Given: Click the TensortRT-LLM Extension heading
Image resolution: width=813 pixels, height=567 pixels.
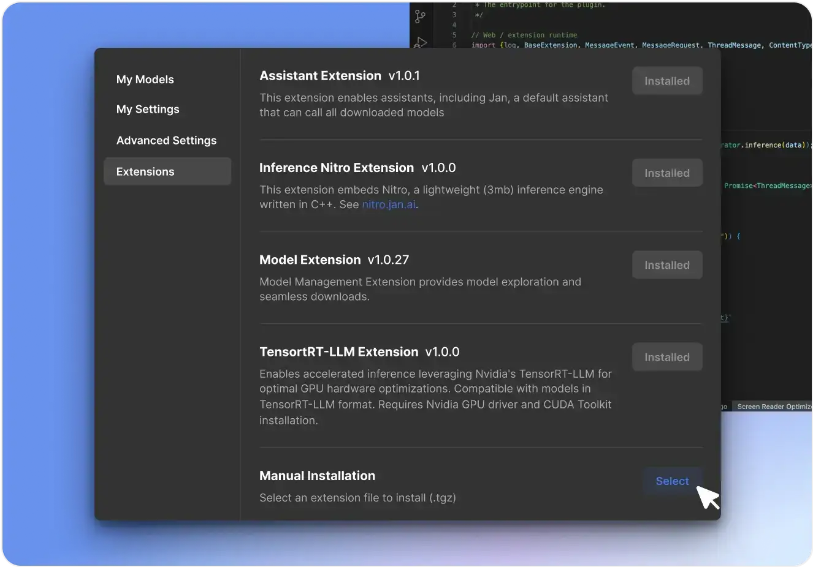Looking at the screenshot, I should click(x=338, y=352).
